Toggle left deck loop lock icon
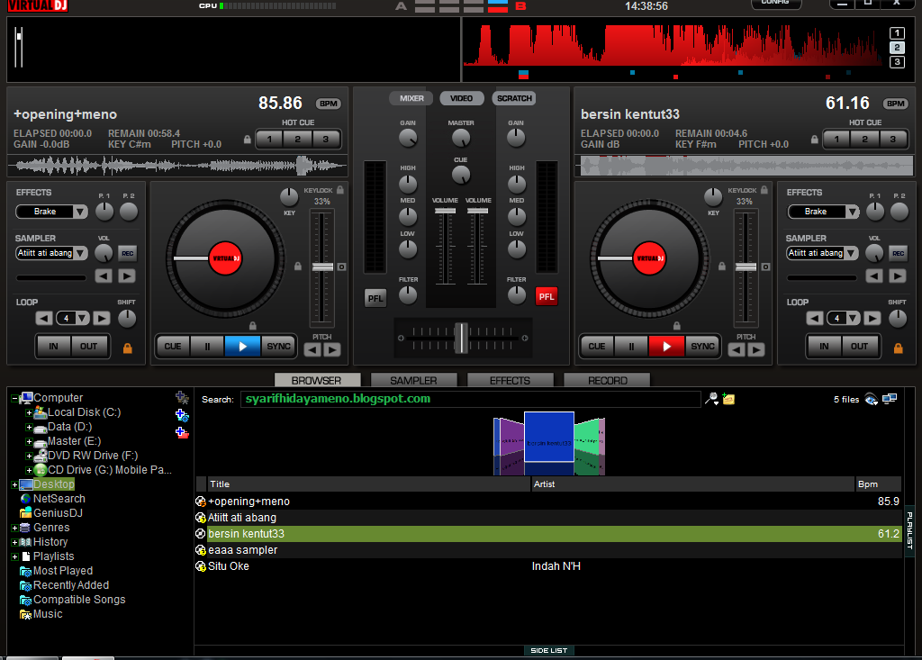This screenshot has width=922, height=660. pyautogui.click(x=127, y=348)
